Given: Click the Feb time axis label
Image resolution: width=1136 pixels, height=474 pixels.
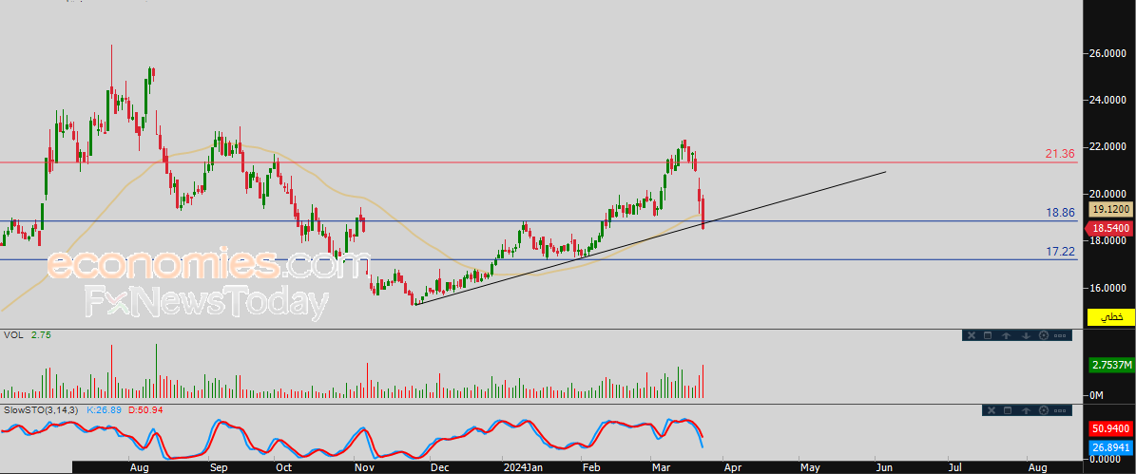Looking at the screenshot, I should pyautogui.click(x=591, y=467).
